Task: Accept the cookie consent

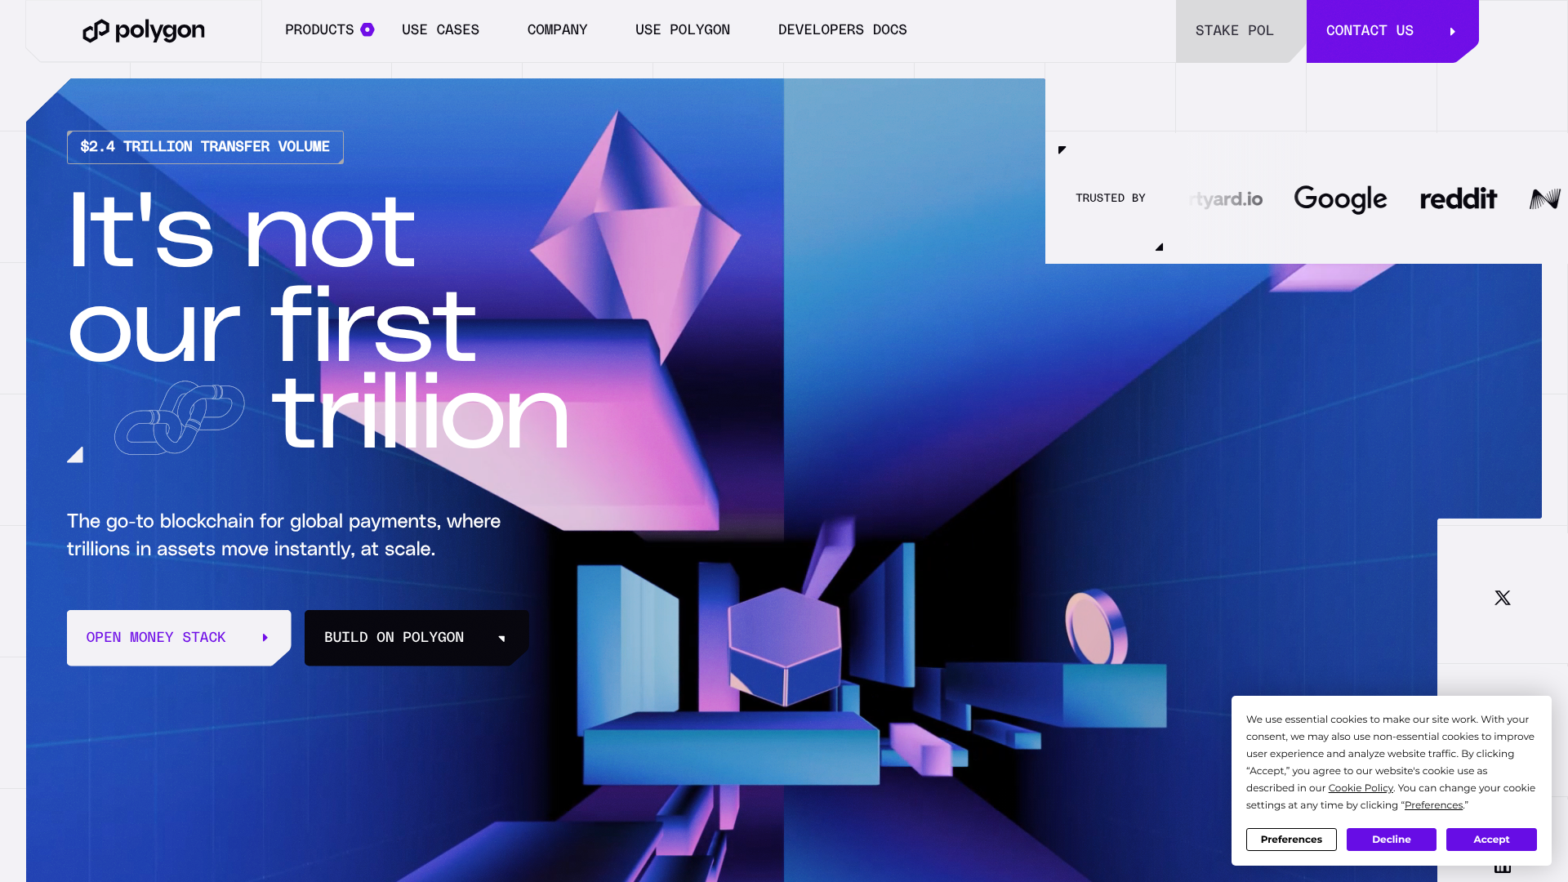Action: (1491, 840)
